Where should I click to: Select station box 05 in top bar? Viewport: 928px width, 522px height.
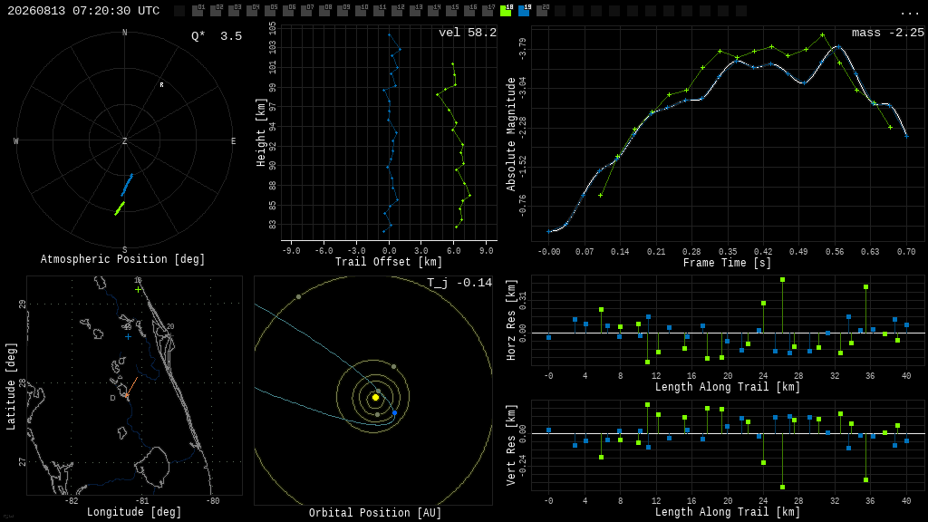pos(270,11)
